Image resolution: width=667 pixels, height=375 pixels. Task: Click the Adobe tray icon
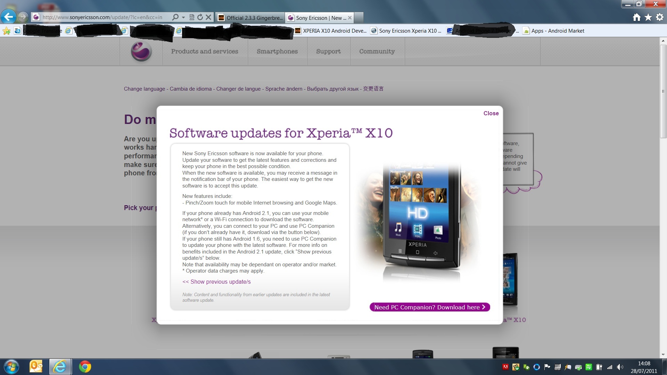click(505, 367)
